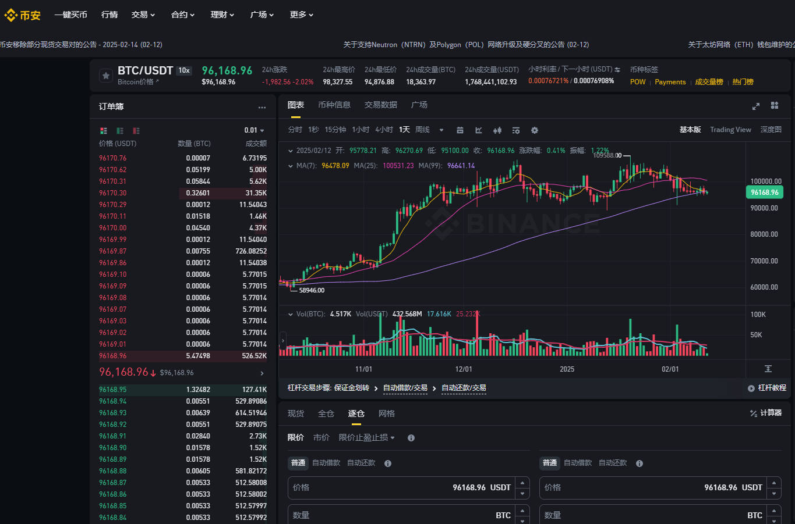Image resolution: width=795 pixels, height=524 pixels.
Task: Switch to 交易数据 tab
Action: click(381, 105)
